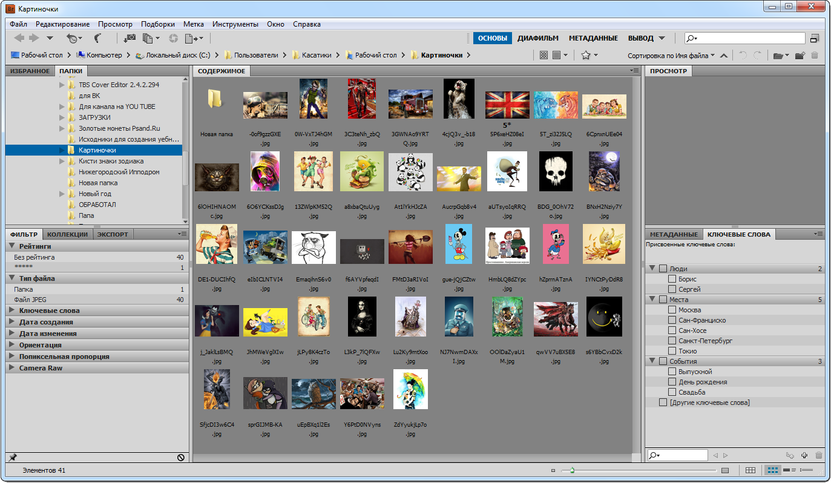This screenshot has height=483, width=831.
Task: Switch to the Метаданные panel tab
Action: [x=673, y=234]
